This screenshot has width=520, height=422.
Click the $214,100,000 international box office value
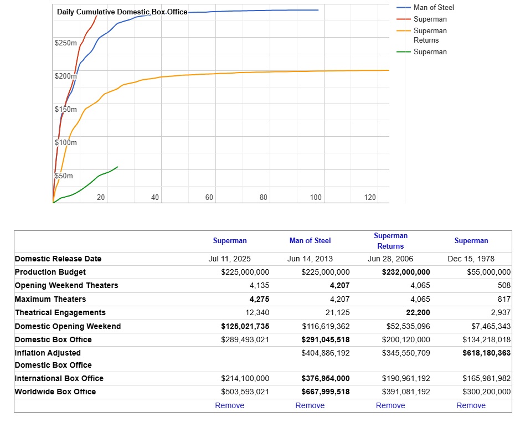[245, 378]
